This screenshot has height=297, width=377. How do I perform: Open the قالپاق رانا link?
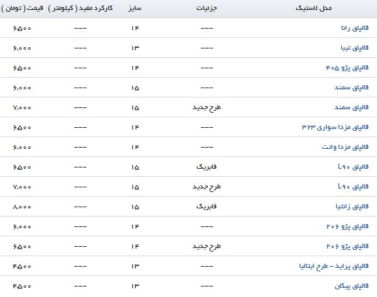355,28
